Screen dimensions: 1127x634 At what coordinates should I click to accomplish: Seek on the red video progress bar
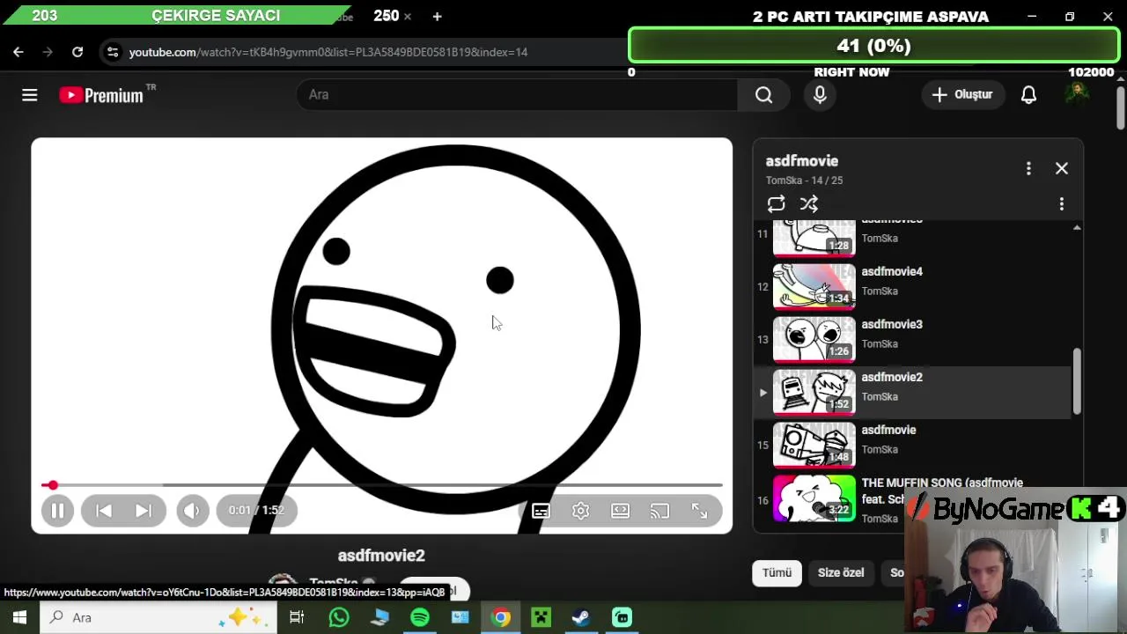tap(381, 485)
